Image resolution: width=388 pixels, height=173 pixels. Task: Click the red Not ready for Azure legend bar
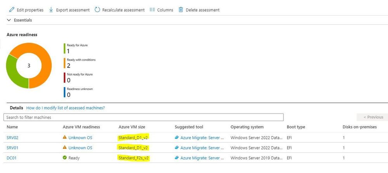coord(64,78)
